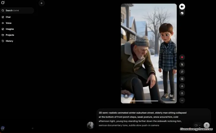Click the video mode icon above the preview

182,7
